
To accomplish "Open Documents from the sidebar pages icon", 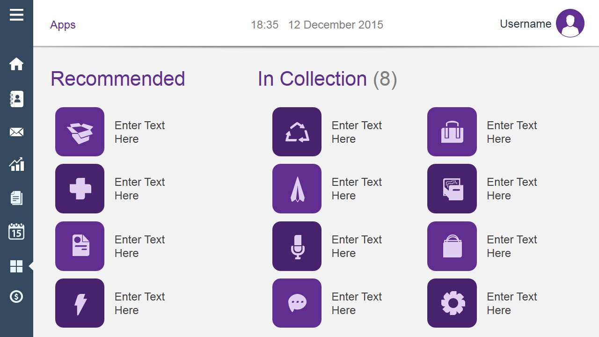I will 16,198.
